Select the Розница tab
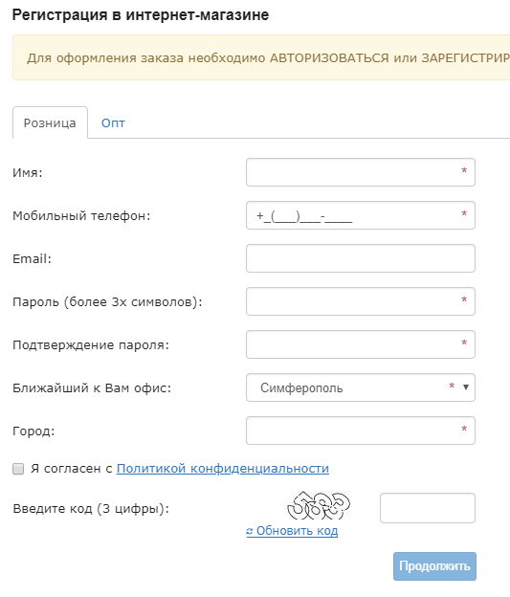 50,122
